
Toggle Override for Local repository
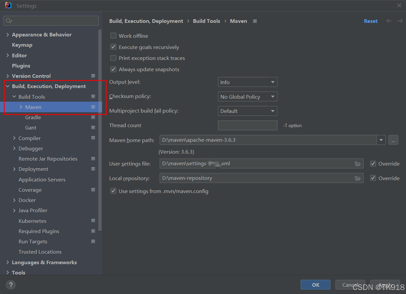[x=373, y=178]
